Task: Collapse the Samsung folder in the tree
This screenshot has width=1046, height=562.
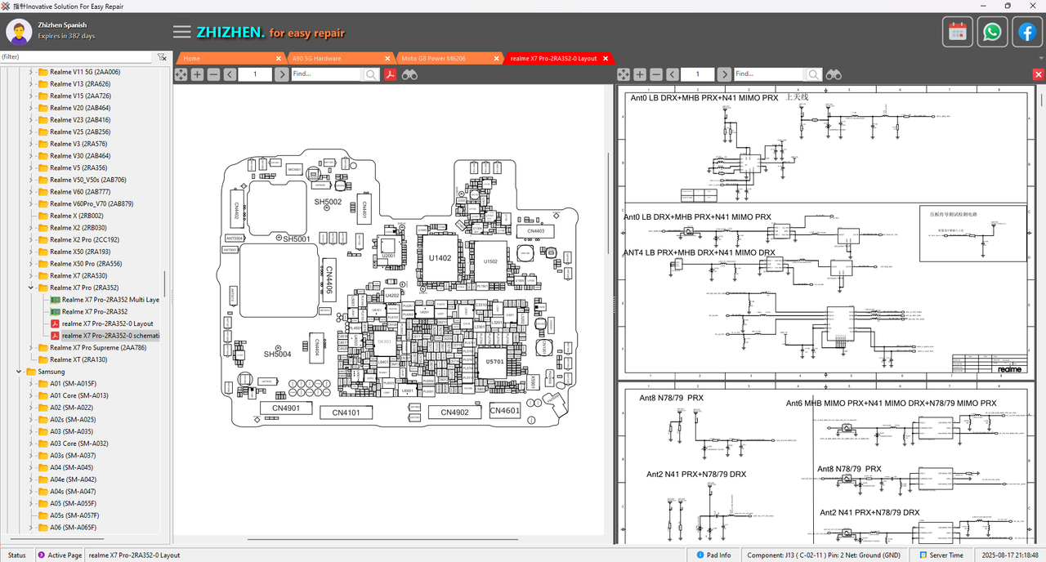Action: (20, 372)
